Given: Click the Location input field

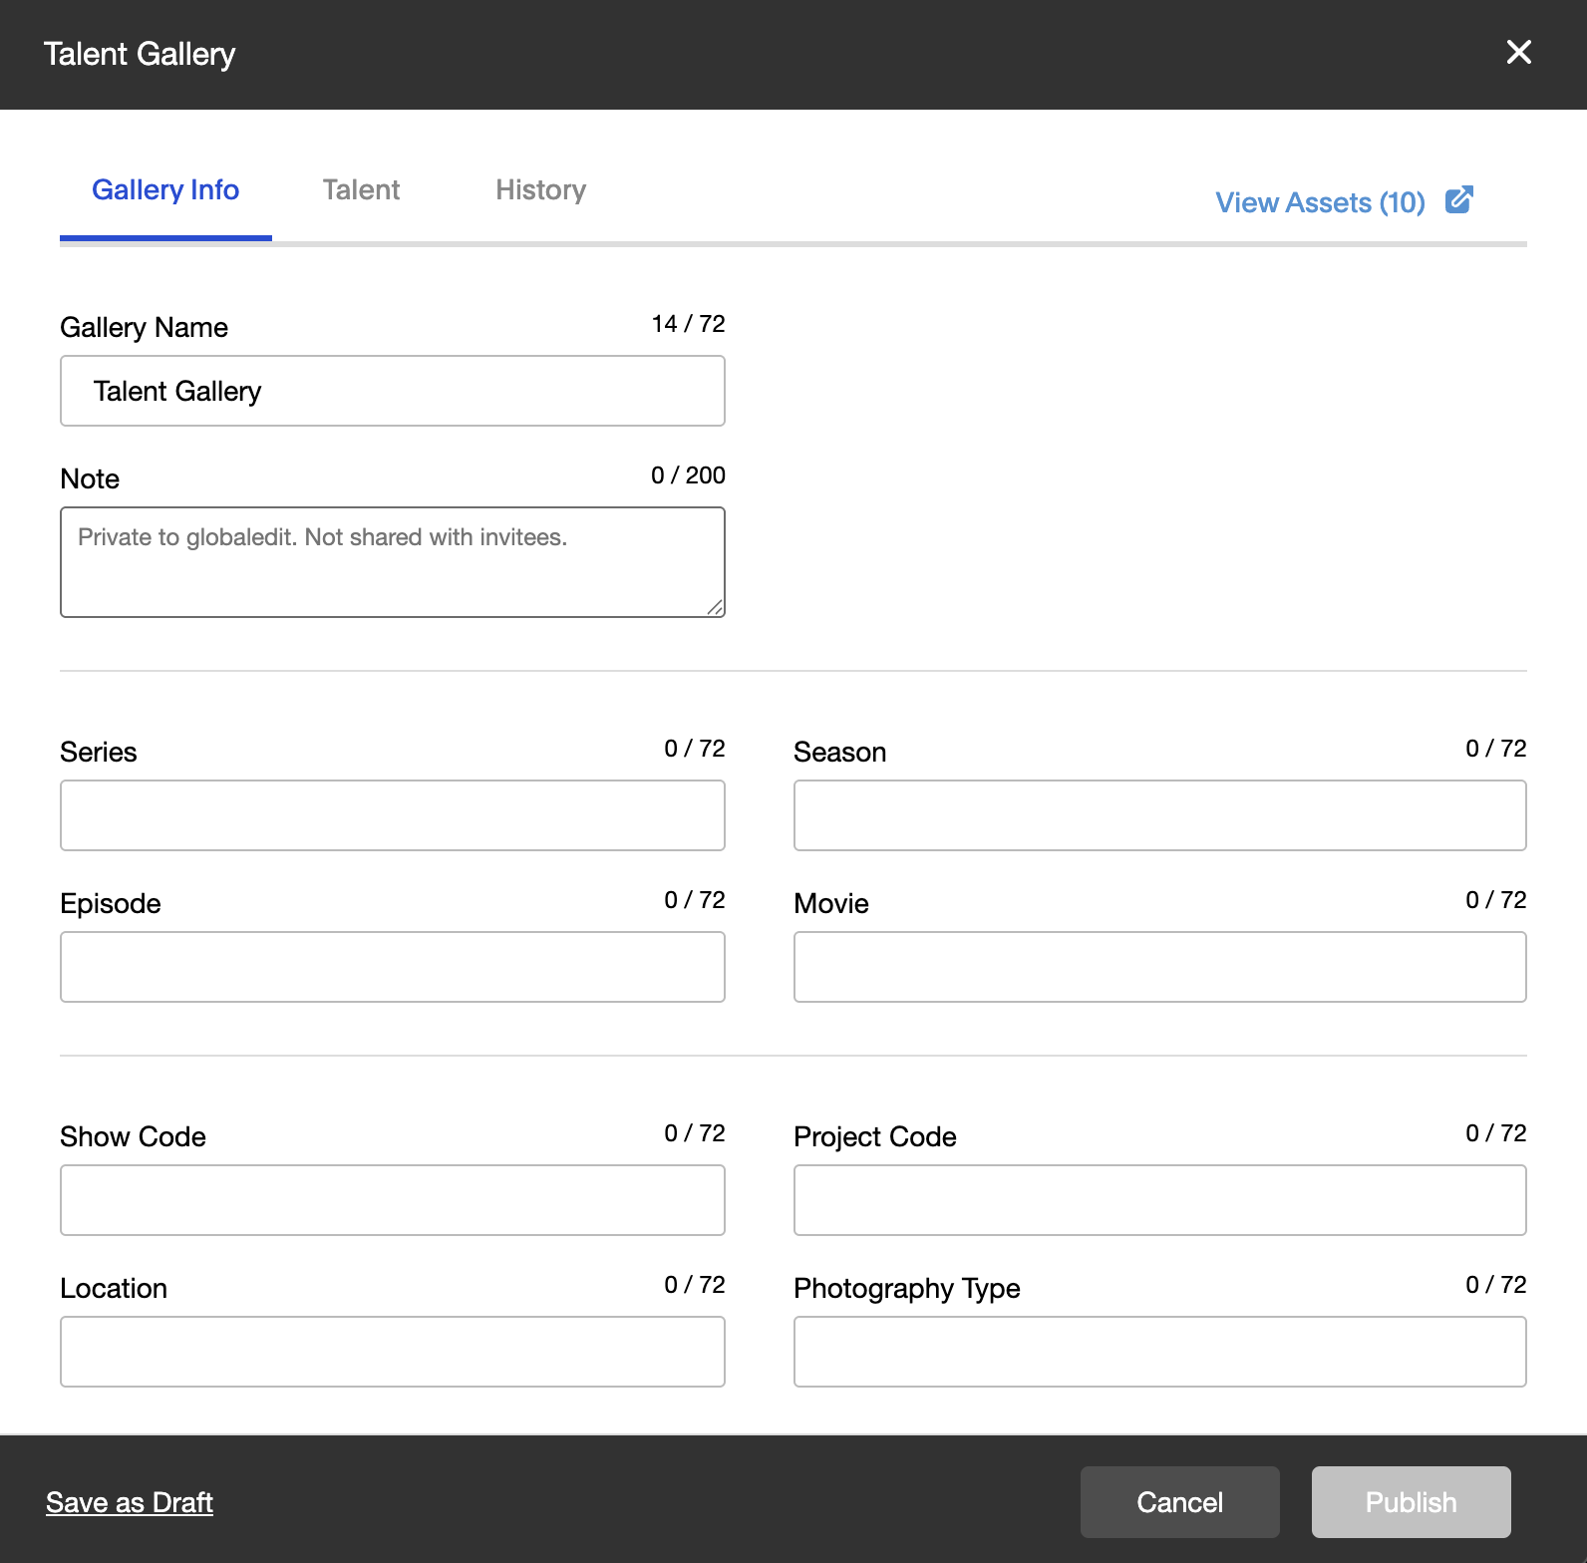Looking at the screenshot, I should [393, 1352].
